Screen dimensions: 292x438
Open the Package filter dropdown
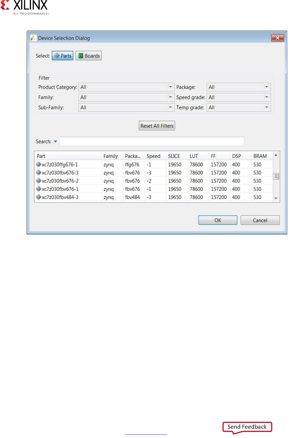pyautogui.click(x=239, y=87)
